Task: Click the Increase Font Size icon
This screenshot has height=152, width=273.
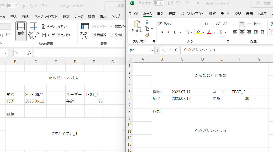Action: click(x=218, y=24)
